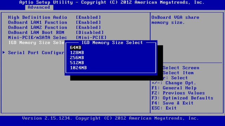
Task: Click the Version 2.15.1234 footer text
Action: pyautogui.click(x=110, y=118)
